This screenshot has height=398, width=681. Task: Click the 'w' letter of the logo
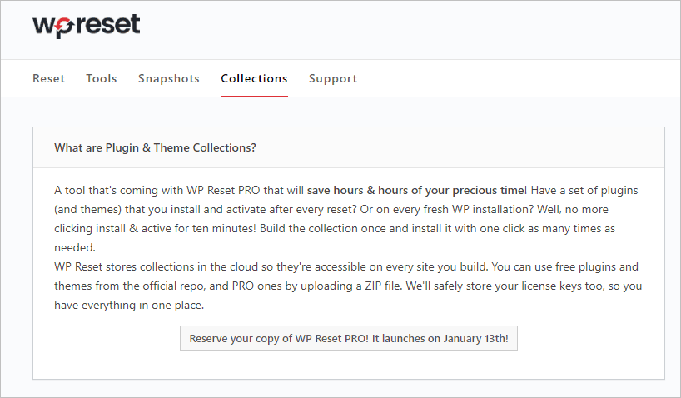click(x=44, y=26)
